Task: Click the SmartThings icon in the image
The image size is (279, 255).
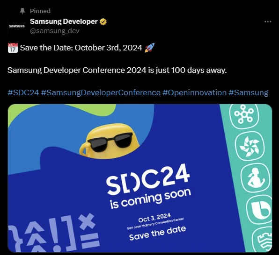Action: 244,115
